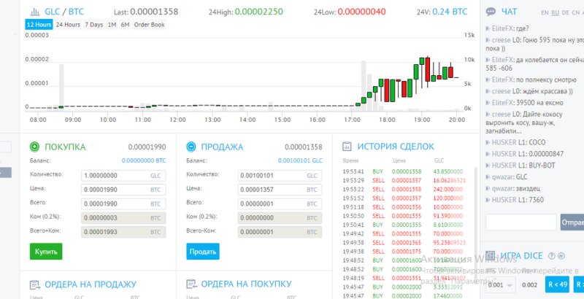Click the chat bubble icon beside ЧАТ
The width and height of the screenshot is (584, 299).
pos(491,12)
